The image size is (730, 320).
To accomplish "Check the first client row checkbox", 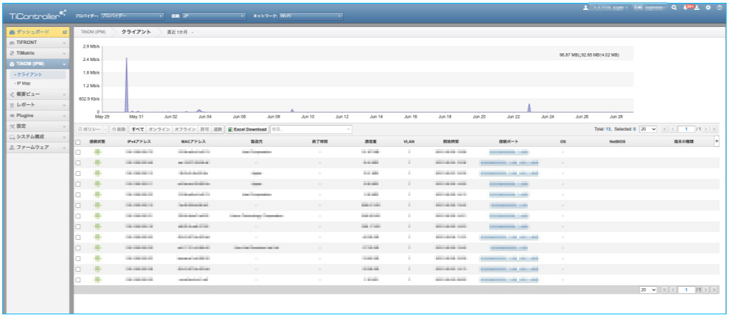I will click(x=77, y=152).
